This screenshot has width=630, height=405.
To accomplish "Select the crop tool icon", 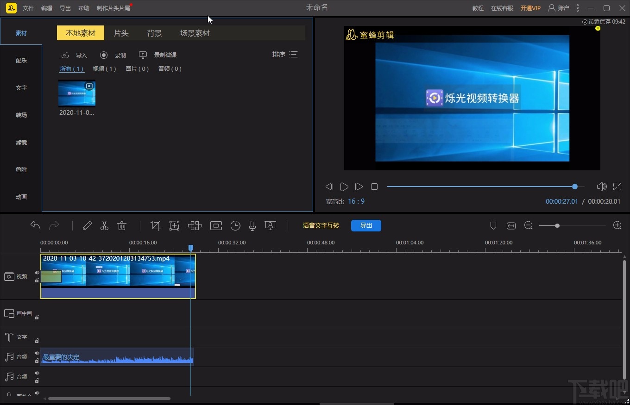I will tap(156, 225).
